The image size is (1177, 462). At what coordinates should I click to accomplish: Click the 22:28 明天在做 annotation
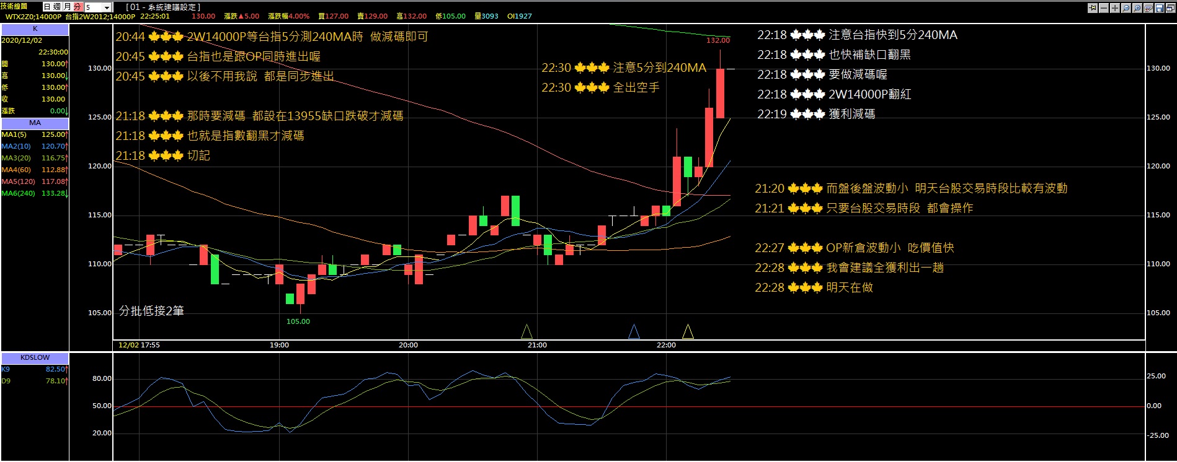pos(814,287)
